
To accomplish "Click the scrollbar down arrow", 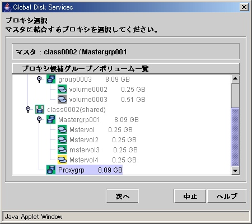I will coord(235,171).
